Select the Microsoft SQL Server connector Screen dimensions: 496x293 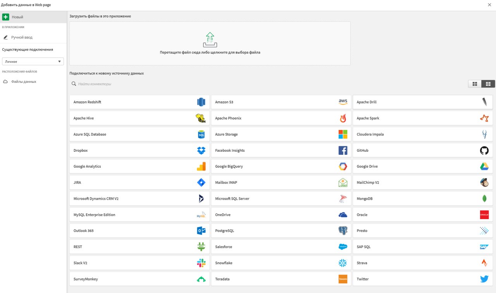281,199
